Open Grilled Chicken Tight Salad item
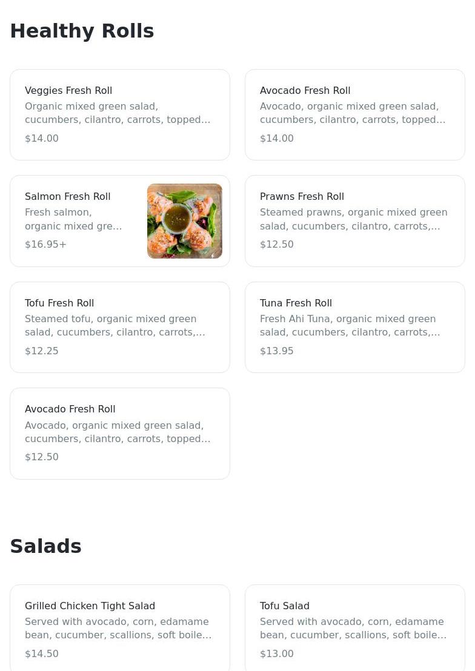This screenshot has width=475, height=671. coord(120,627)
